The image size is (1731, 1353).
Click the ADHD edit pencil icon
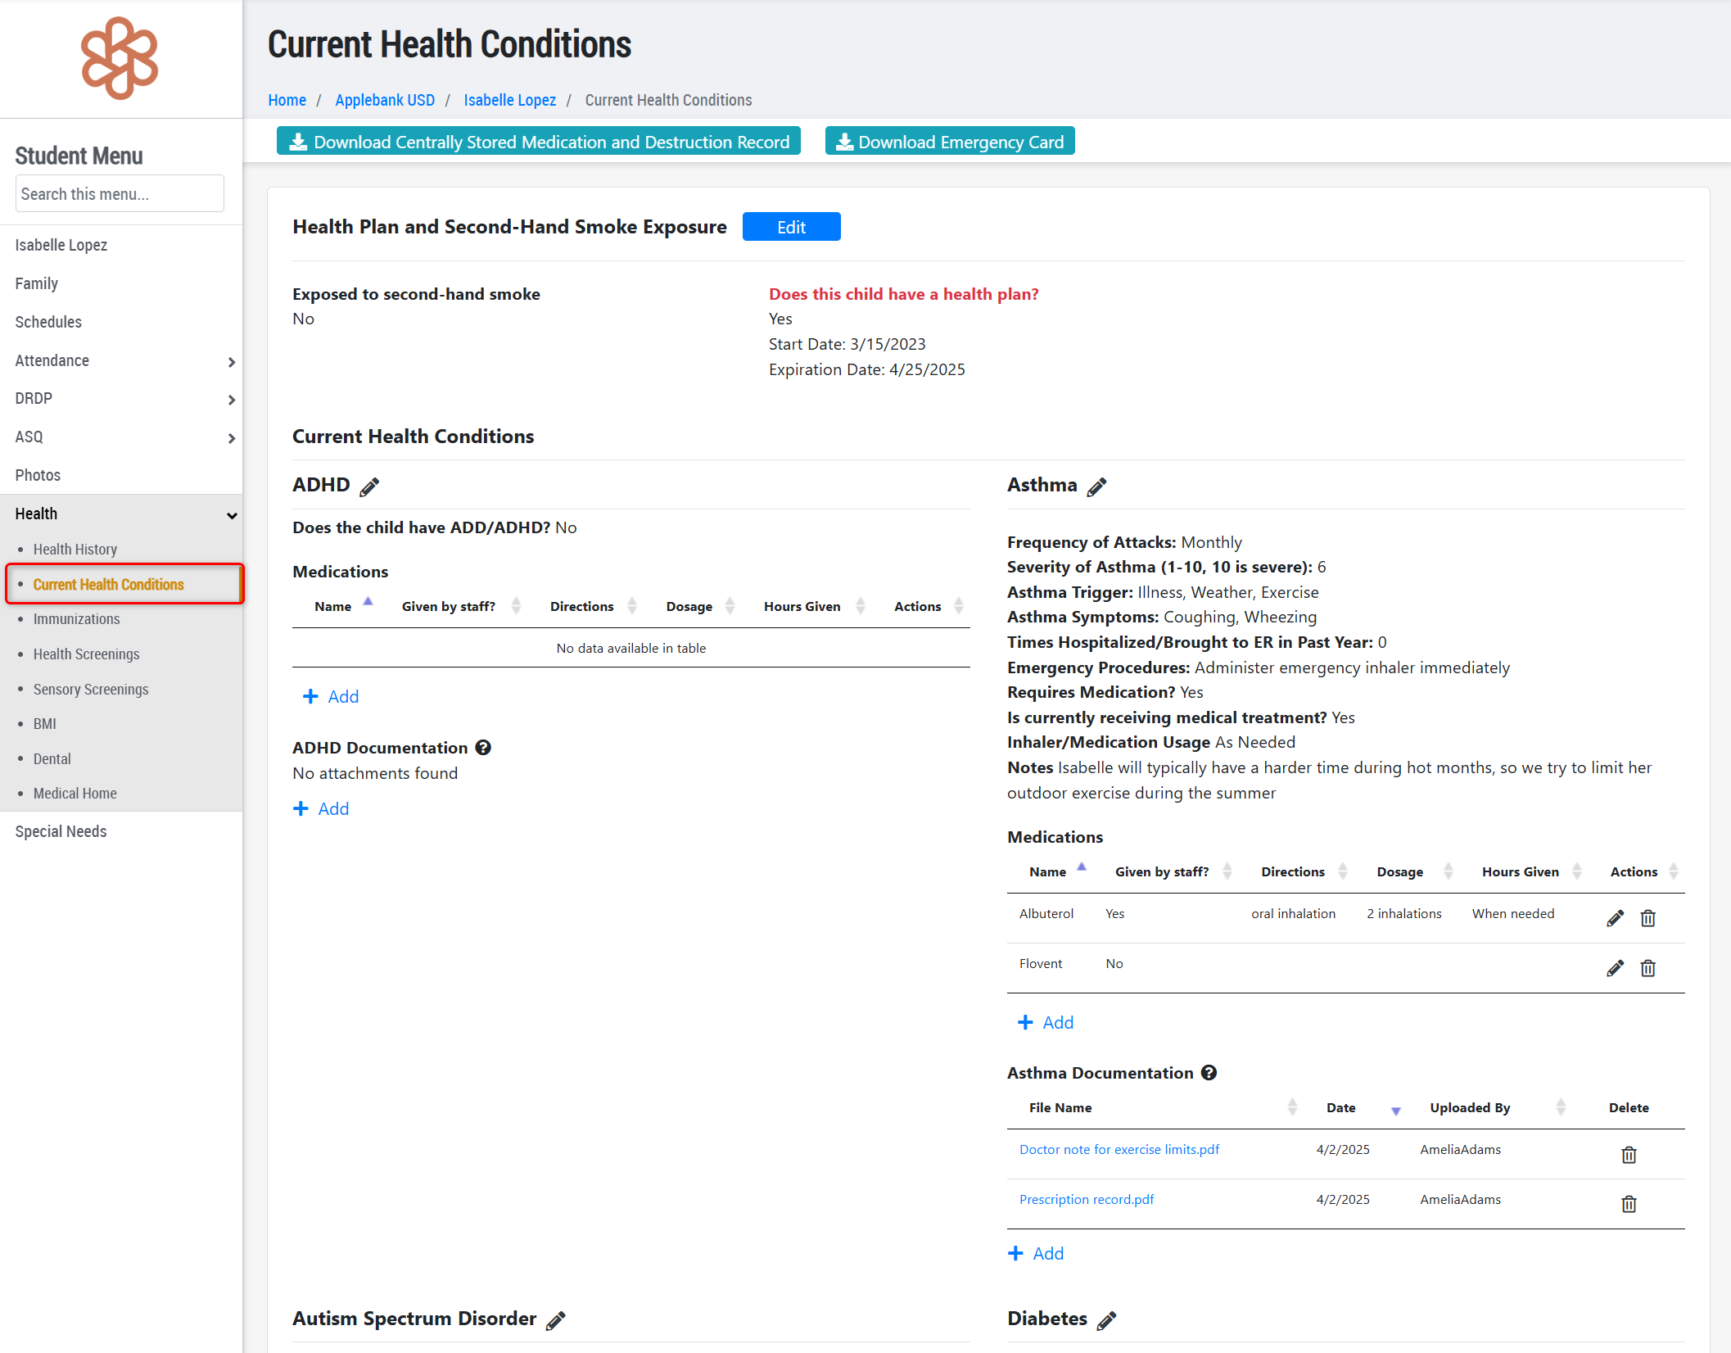pos(369,486)
